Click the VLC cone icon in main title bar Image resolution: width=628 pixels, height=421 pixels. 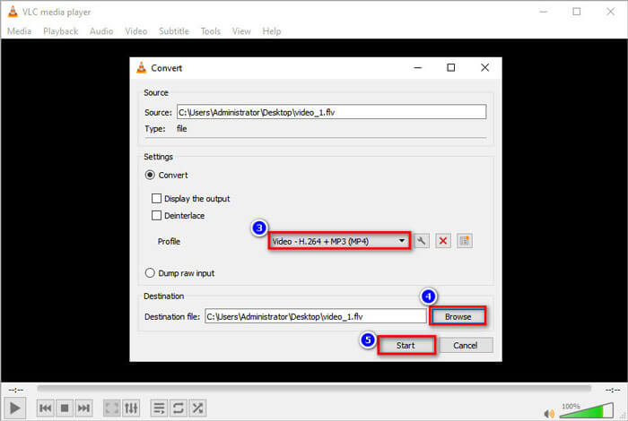[x=13, y=12]
